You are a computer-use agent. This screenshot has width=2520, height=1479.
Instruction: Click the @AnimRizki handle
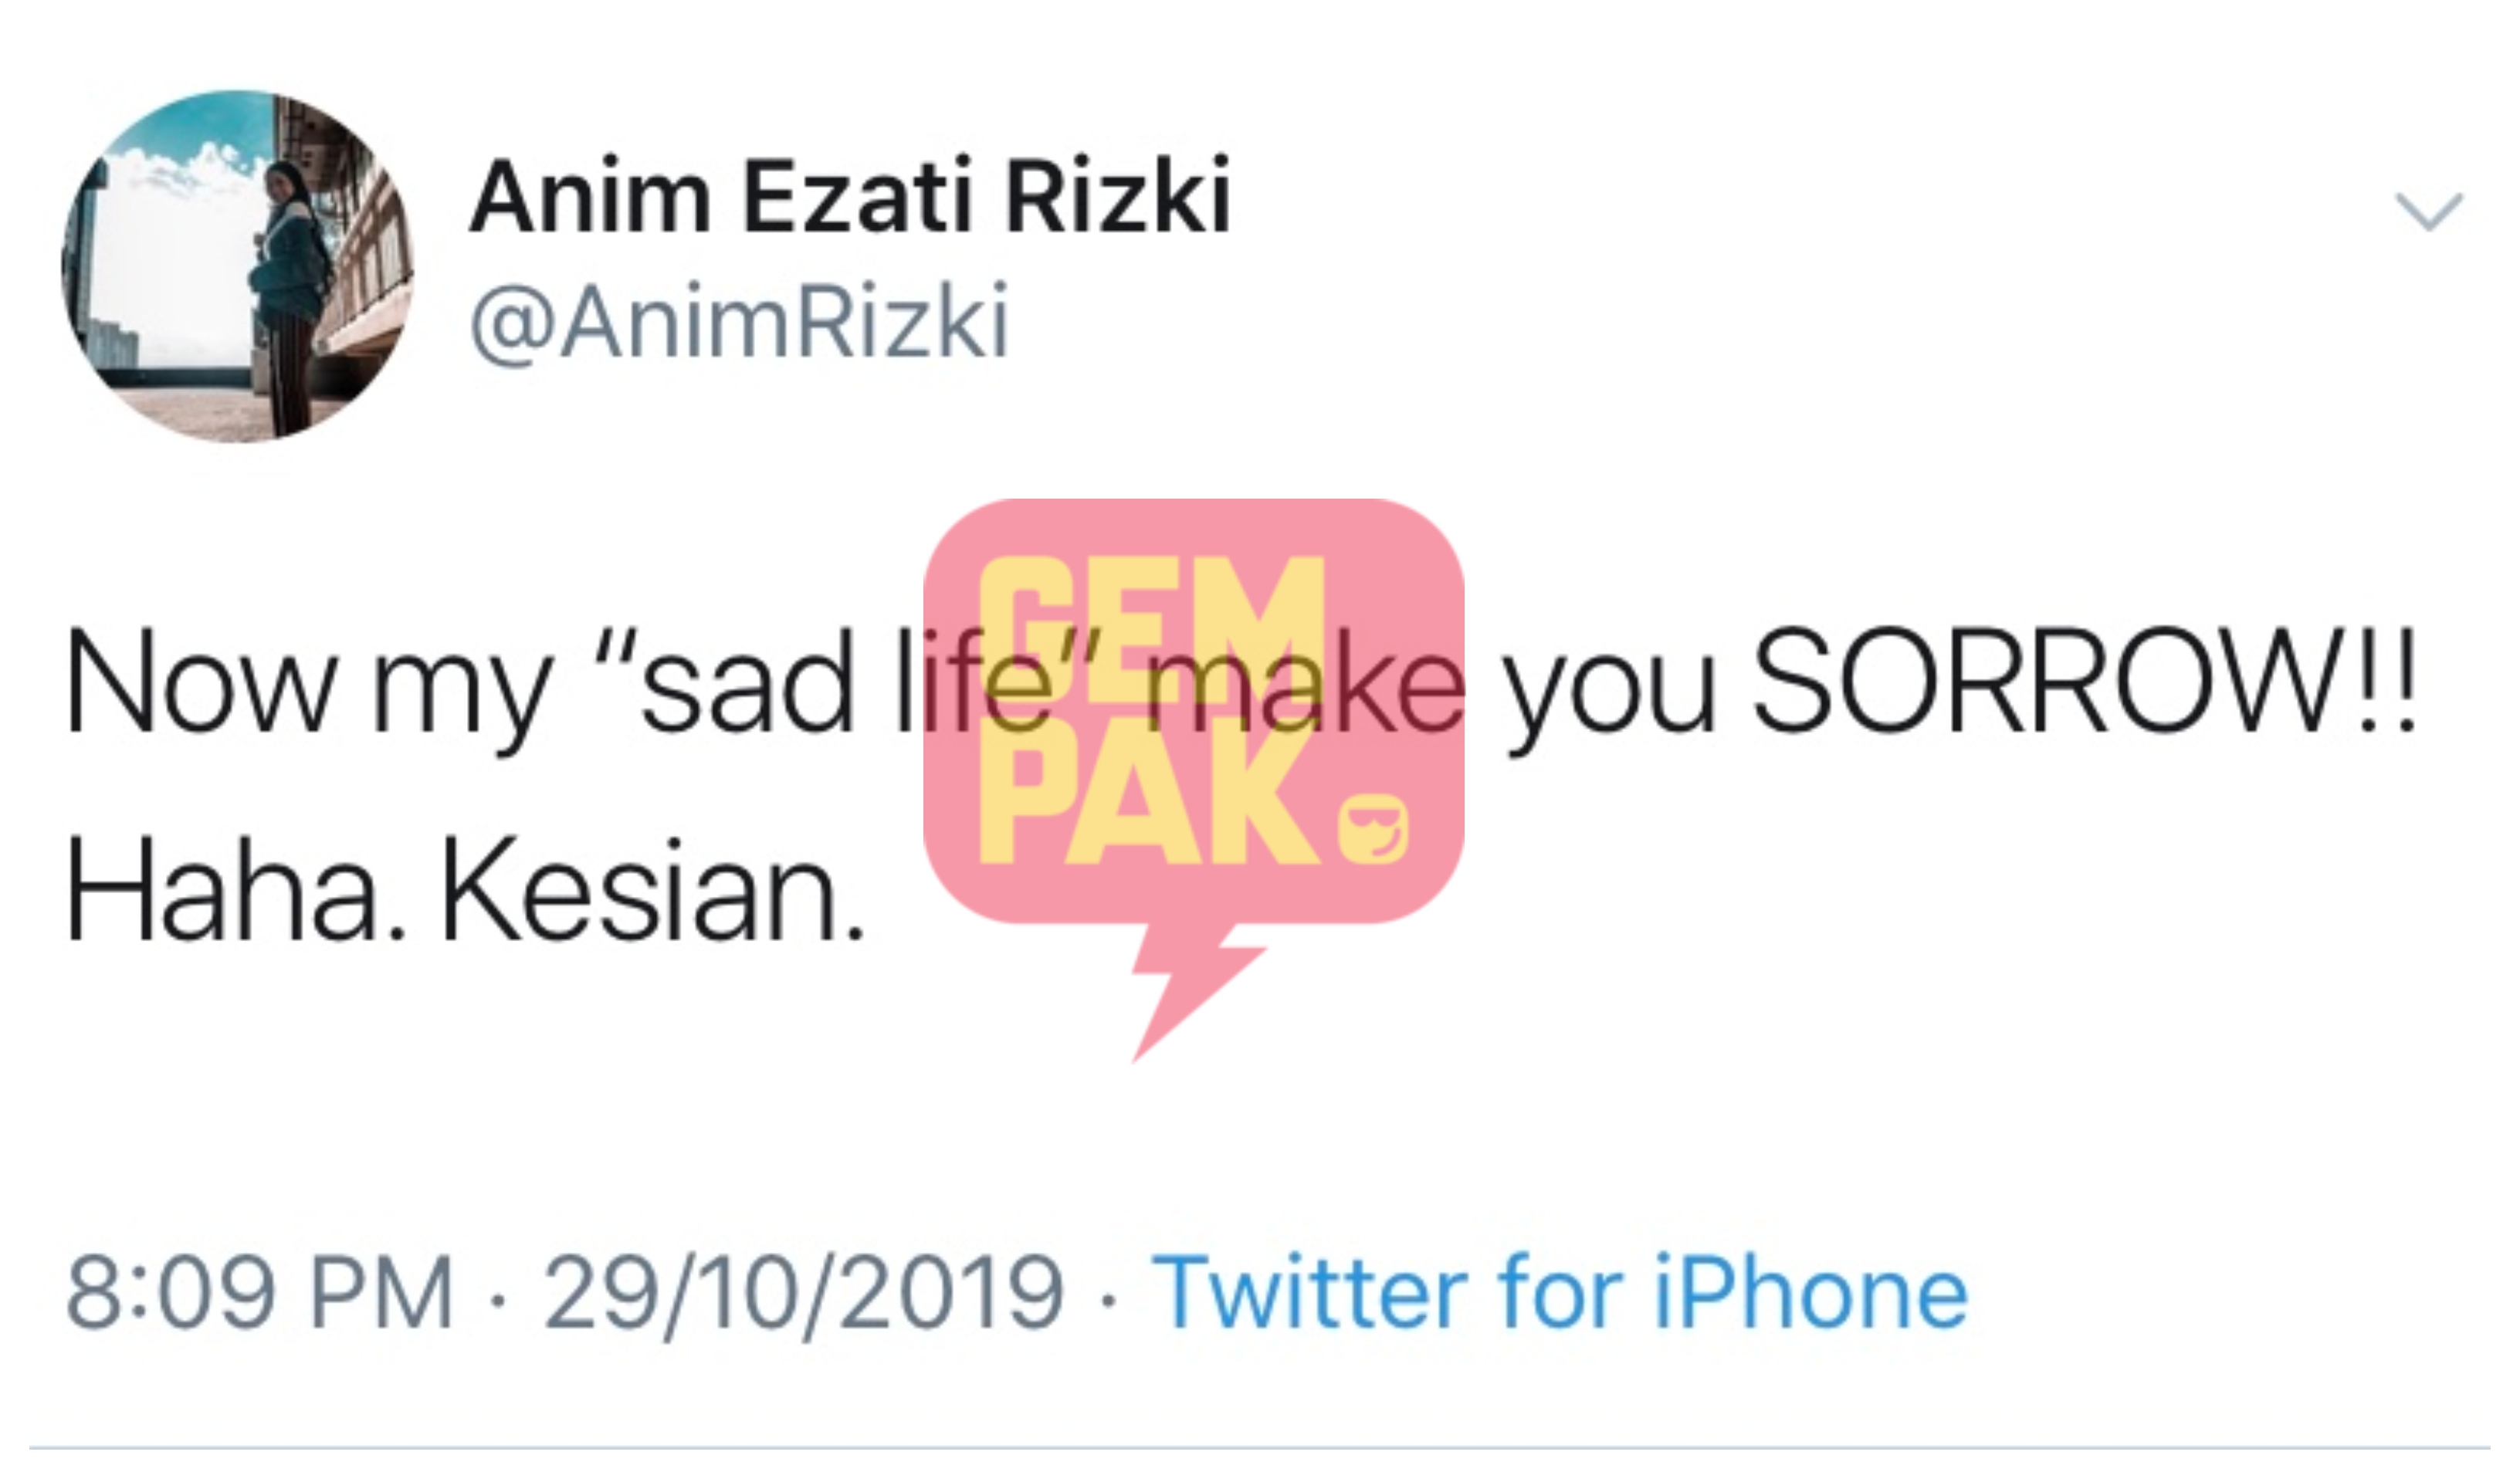click(x=739, y=321)
